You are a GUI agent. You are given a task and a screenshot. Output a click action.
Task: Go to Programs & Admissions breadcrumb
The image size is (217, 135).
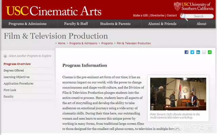[x=83, y=43]
